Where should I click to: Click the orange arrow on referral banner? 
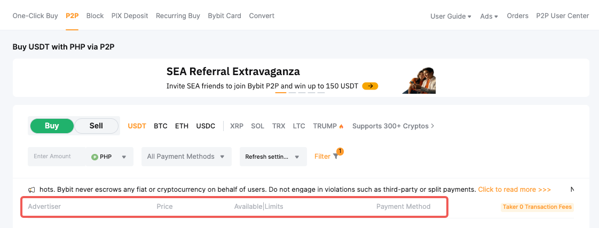(370, 86)
